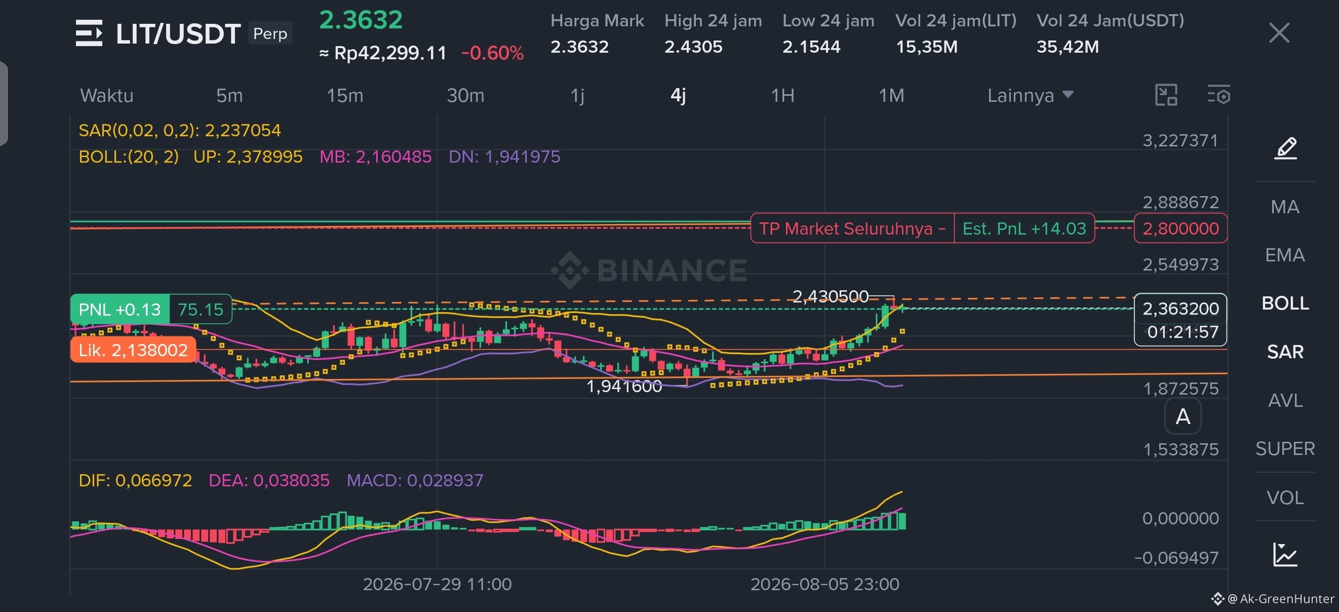The image size is (1339, 612).
Task: Tap the 2026-08-05 23:00 date label
Action: [824, 584]
